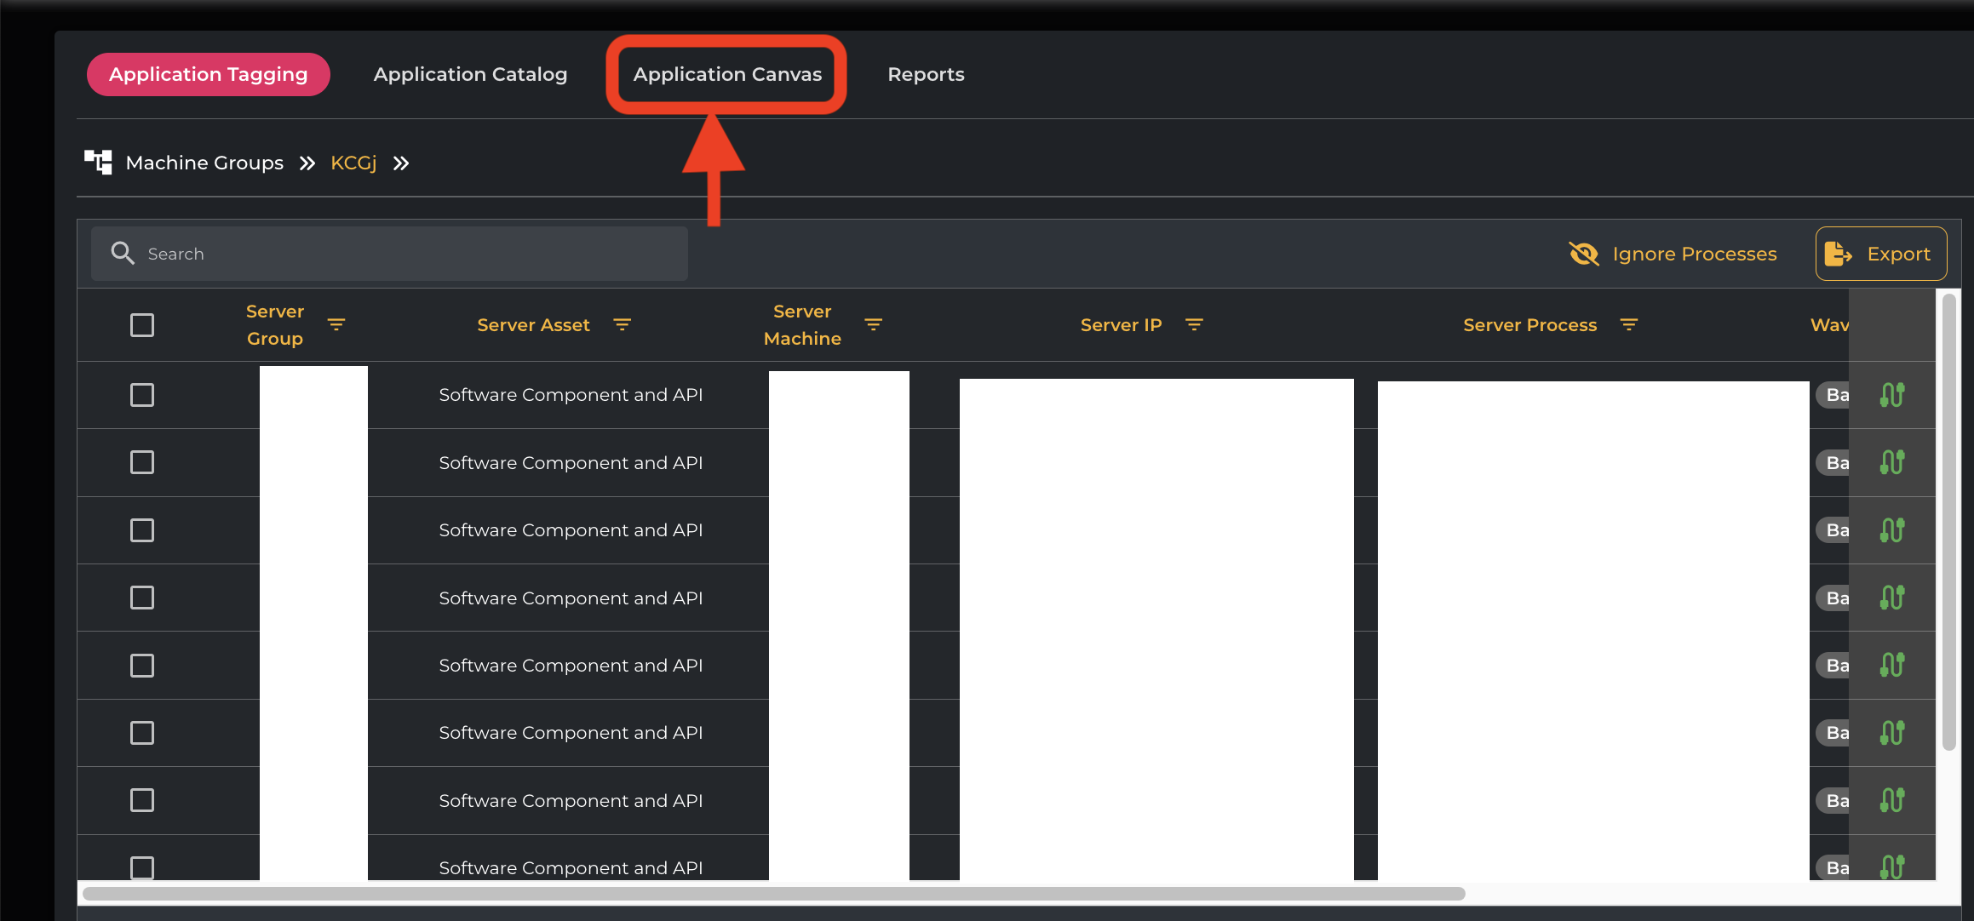Click the Machine Groups hierarchy icon

98,162
